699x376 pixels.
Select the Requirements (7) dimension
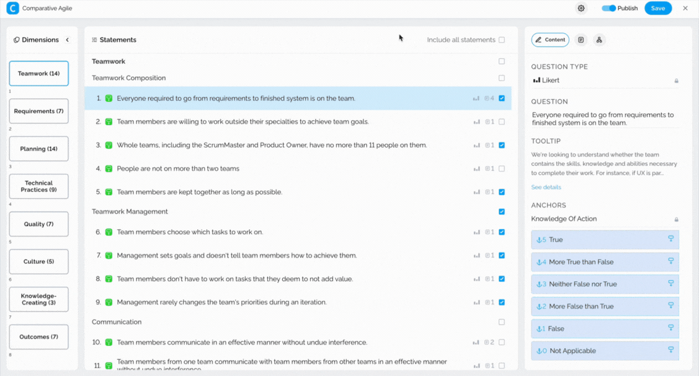pos(38,111)
